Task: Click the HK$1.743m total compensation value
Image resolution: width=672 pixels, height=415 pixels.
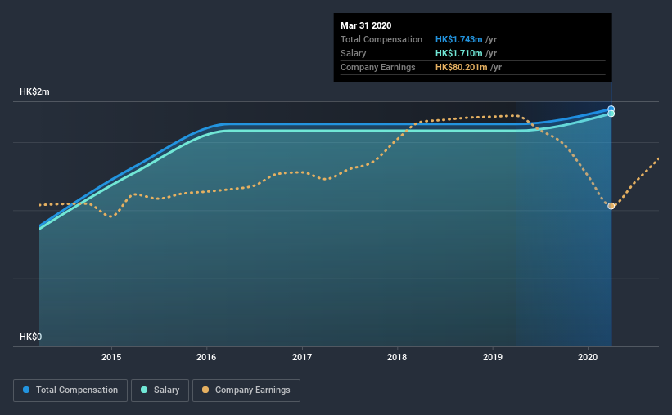Action: click(458, 39)
